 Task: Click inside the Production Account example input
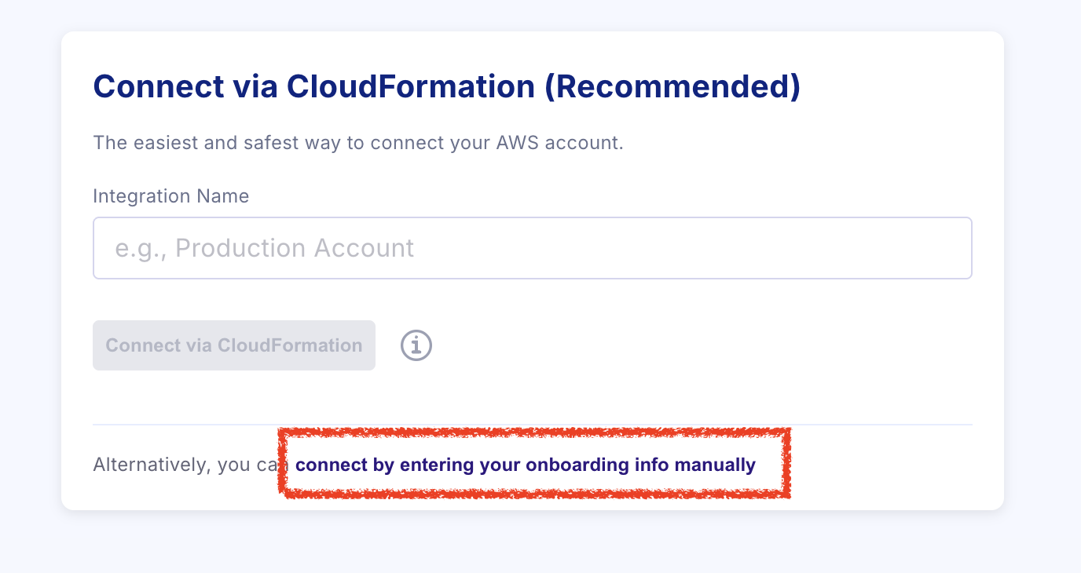(533, 247)
